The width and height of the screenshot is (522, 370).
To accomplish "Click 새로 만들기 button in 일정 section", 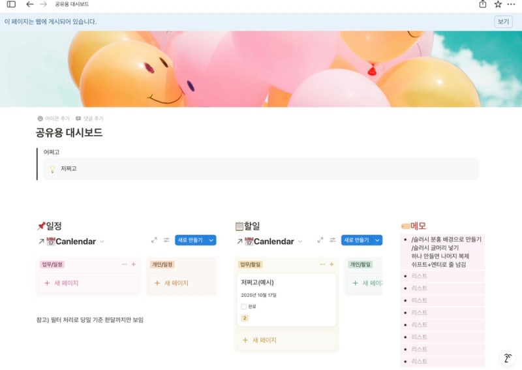I will (x=190, y=240).
